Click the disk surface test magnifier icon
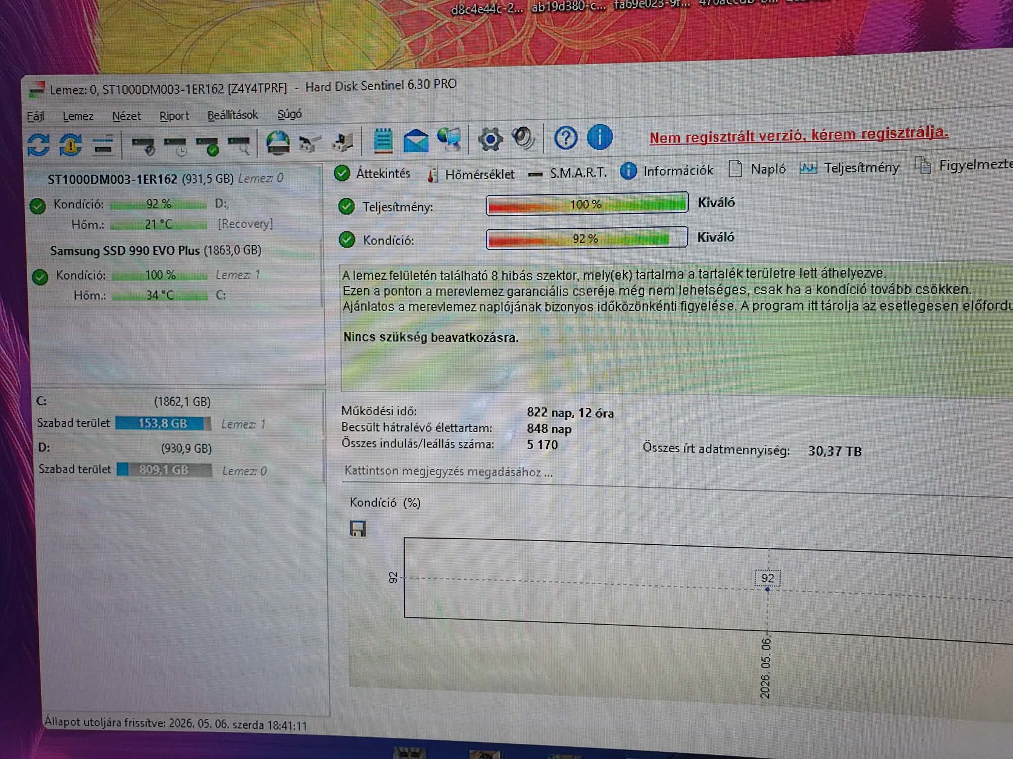1013x759 pixels. pyautogui.click(x=240, y=145)
